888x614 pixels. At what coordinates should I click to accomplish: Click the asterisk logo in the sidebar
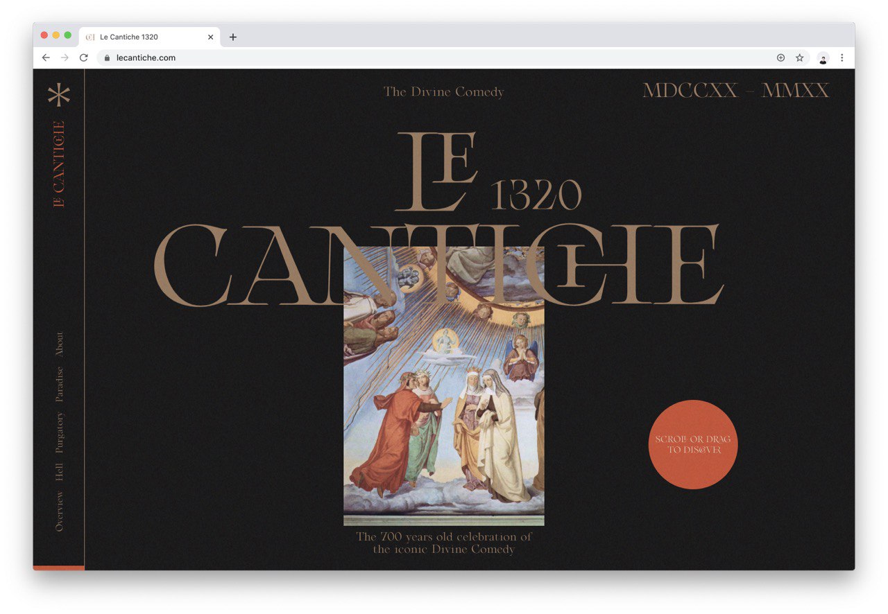coord(59,95)
